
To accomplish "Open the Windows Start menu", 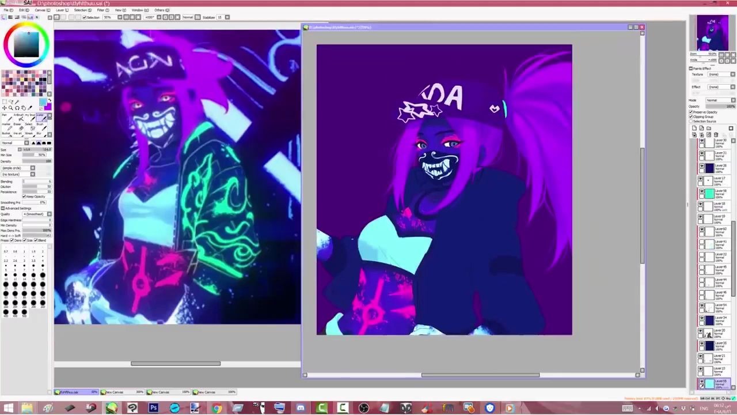I will click(8, 408).
